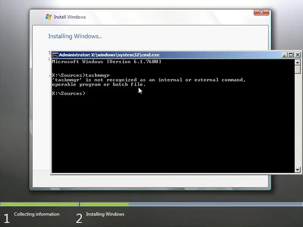Click the cmd scrollbar up arrow
The width and height of the screenshot is (303, 227).
coord(297,62)
